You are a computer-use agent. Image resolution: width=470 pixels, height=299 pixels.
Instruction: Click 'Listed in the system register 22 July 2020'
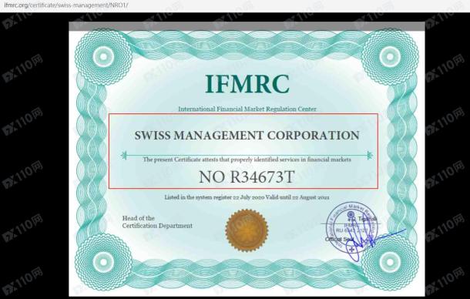pos(214,197)
